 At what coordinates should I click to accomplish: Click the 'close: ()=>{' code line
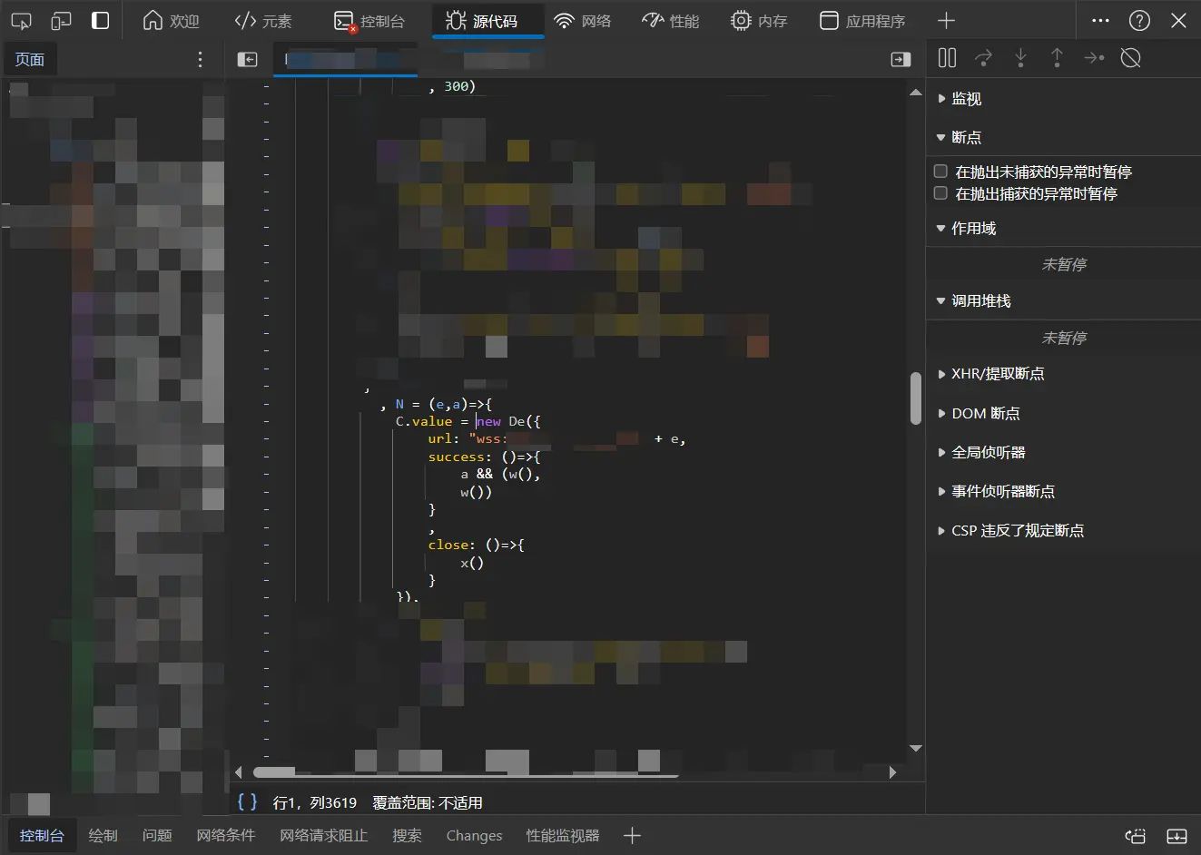pyautogui.click(x=476, y=545)
